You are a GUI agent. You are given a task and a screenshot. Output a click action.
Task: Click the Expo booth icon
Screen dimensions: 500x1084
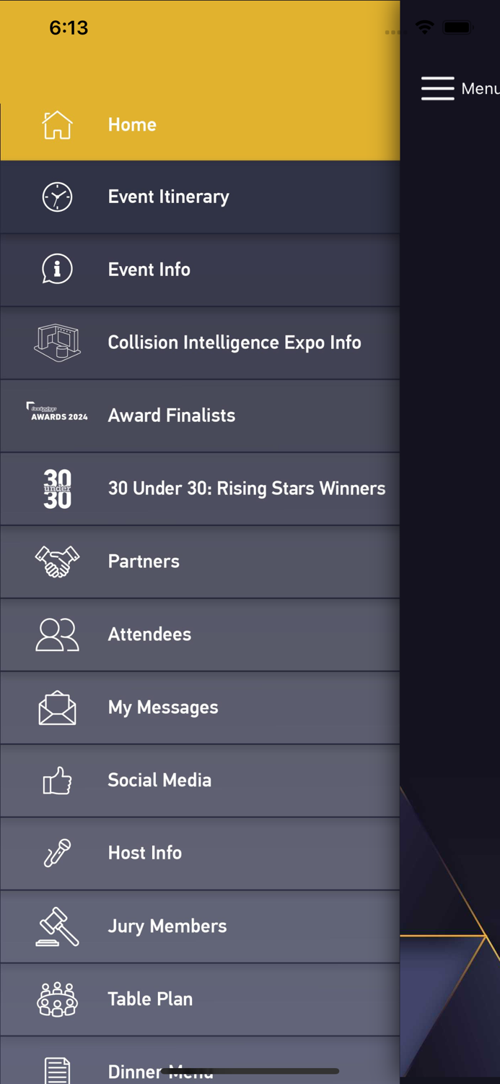coord(57,343)
